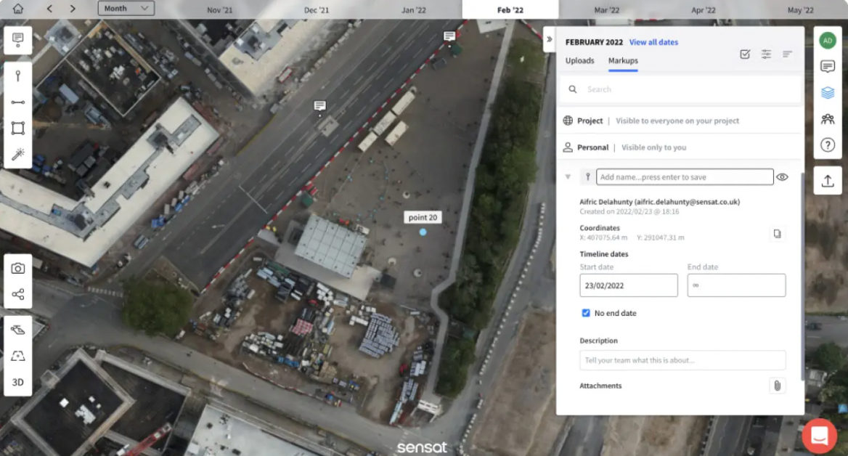Screen dimensions: 848x456
Task: Select Feb '22 on timeline
Action: [x=510, y=9]
